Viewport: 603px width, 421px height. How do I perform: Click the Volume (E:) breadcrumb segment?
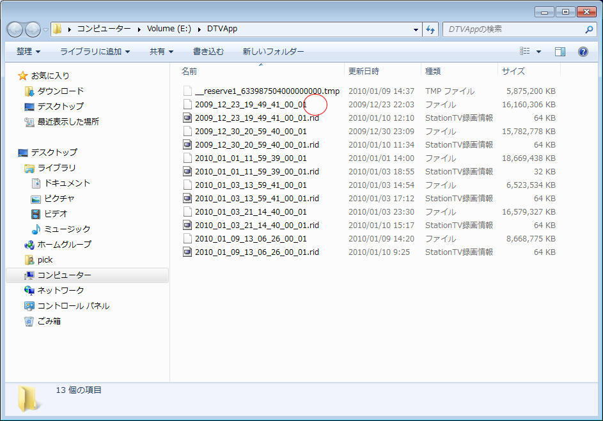(169, 29)
